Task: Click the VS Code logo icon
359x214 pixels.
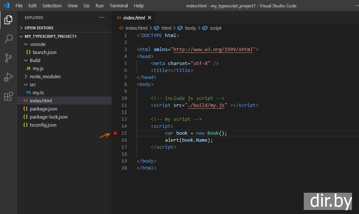Action: [6, 6]
